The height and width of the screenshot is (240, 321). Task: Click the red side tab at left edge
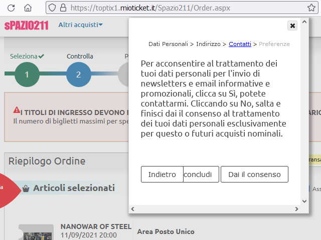click(9, 190)
